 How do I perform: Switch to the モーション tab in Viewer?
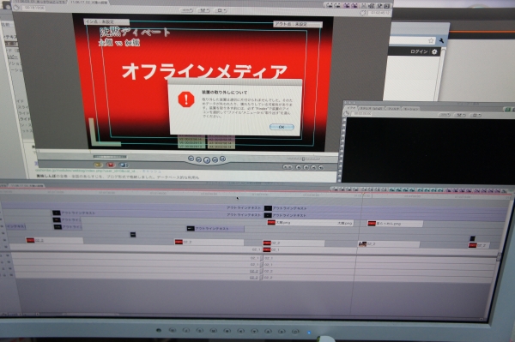click(x=411, y=109)
